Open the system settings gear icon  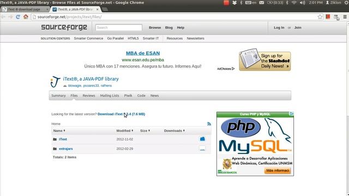coord(346,3)
